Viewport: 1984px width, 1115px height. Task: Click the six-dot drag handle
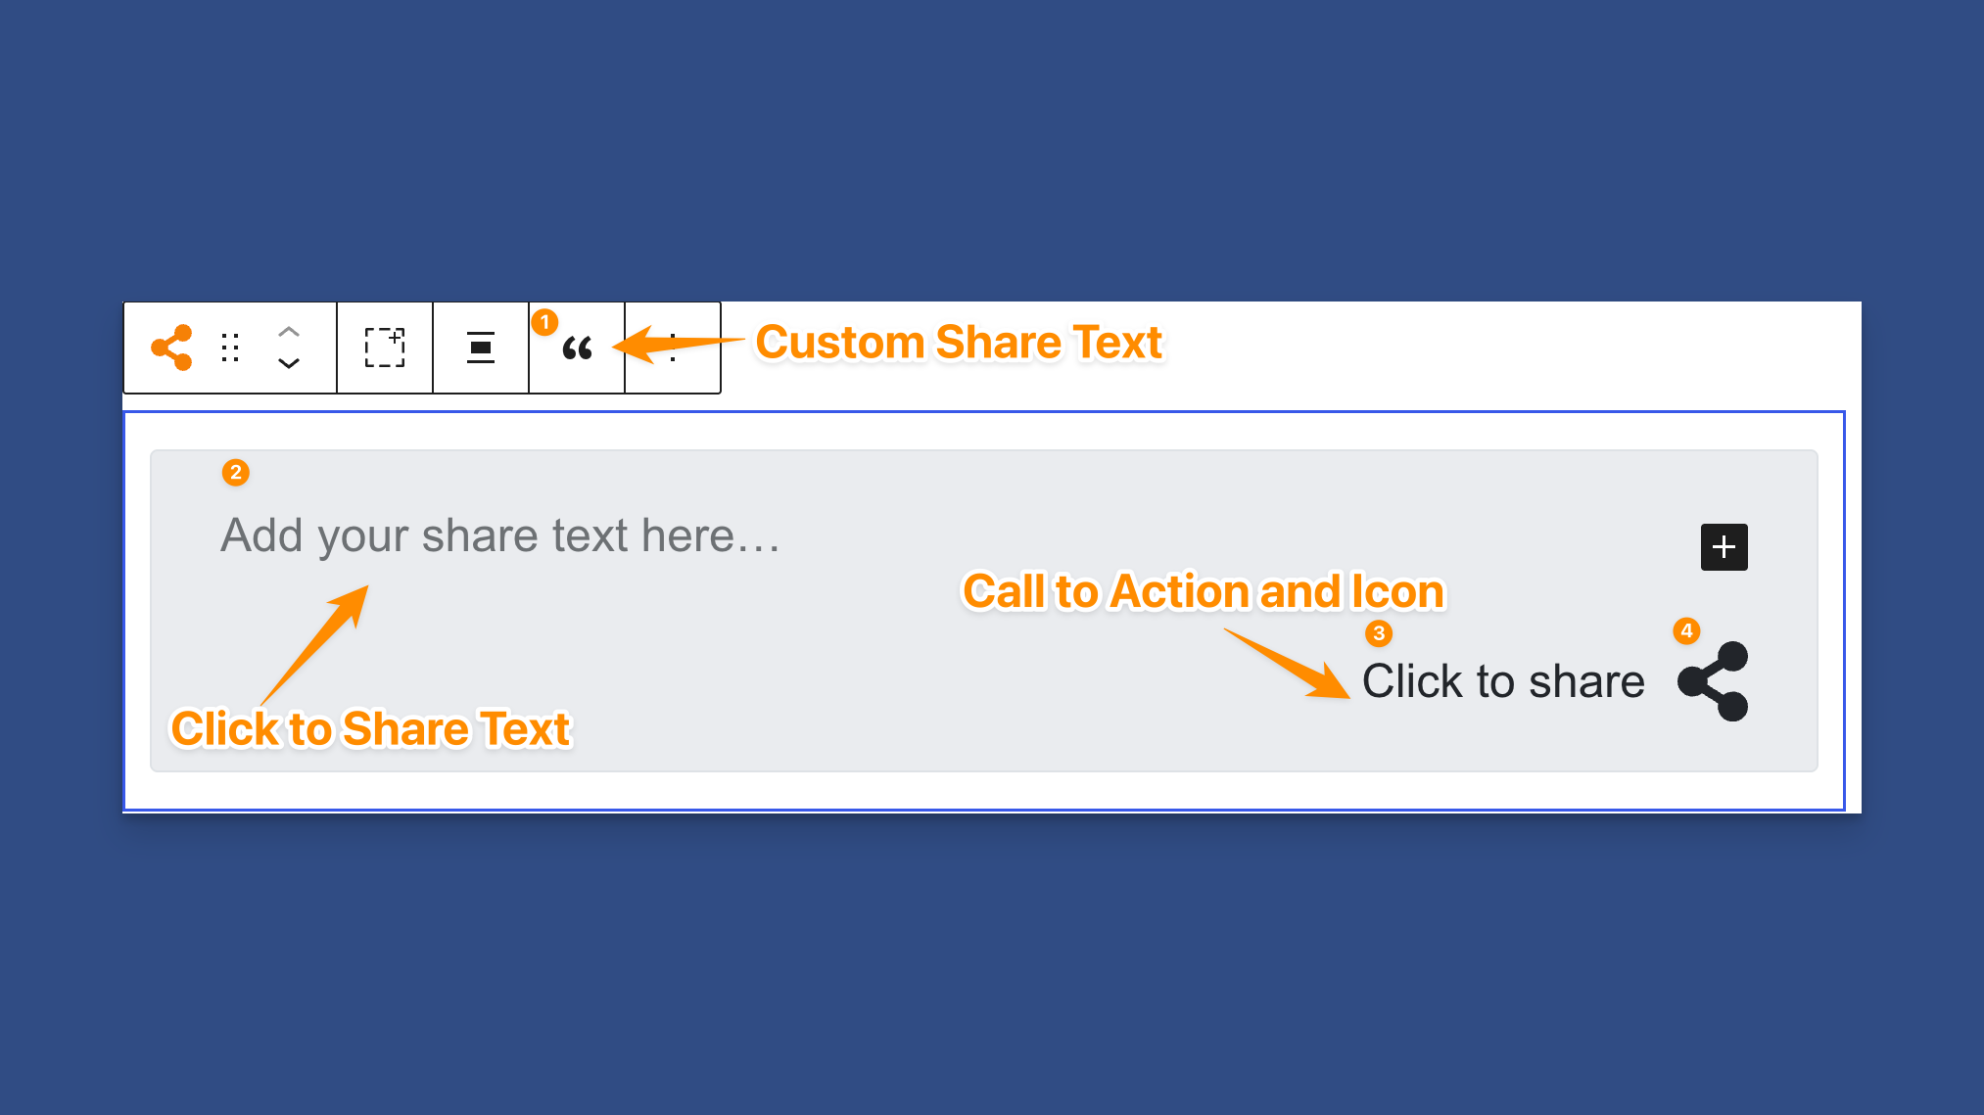pyautogui.click(x=230, y=348)
